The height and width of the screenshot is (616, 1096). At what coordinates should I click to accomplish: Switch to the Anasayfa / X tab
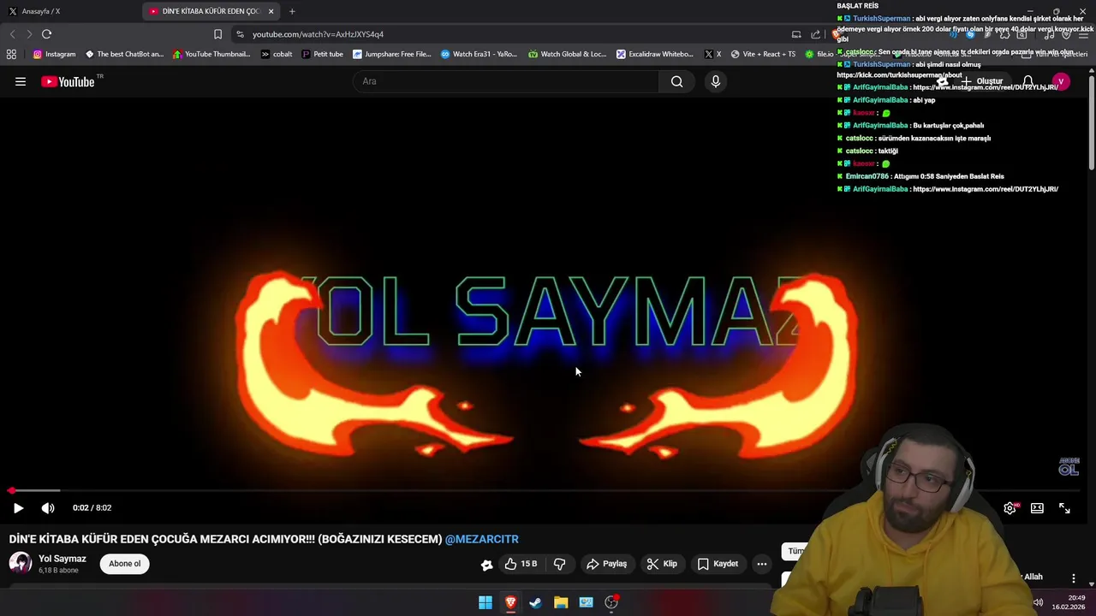[x=68, y=11]
